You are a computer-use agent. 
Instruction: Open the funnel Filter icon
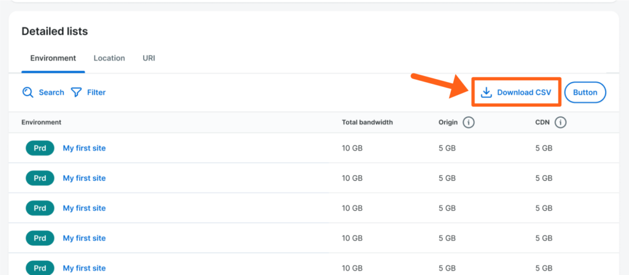point(76,92)
